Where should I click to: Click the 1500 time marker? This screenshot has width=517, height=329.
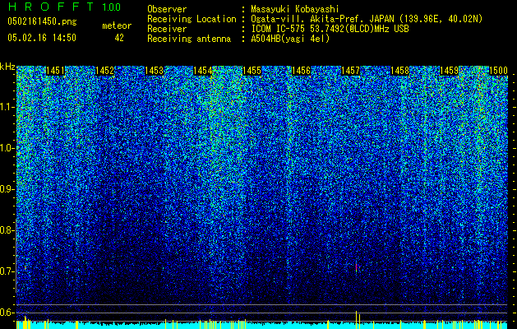click(498, 71)
